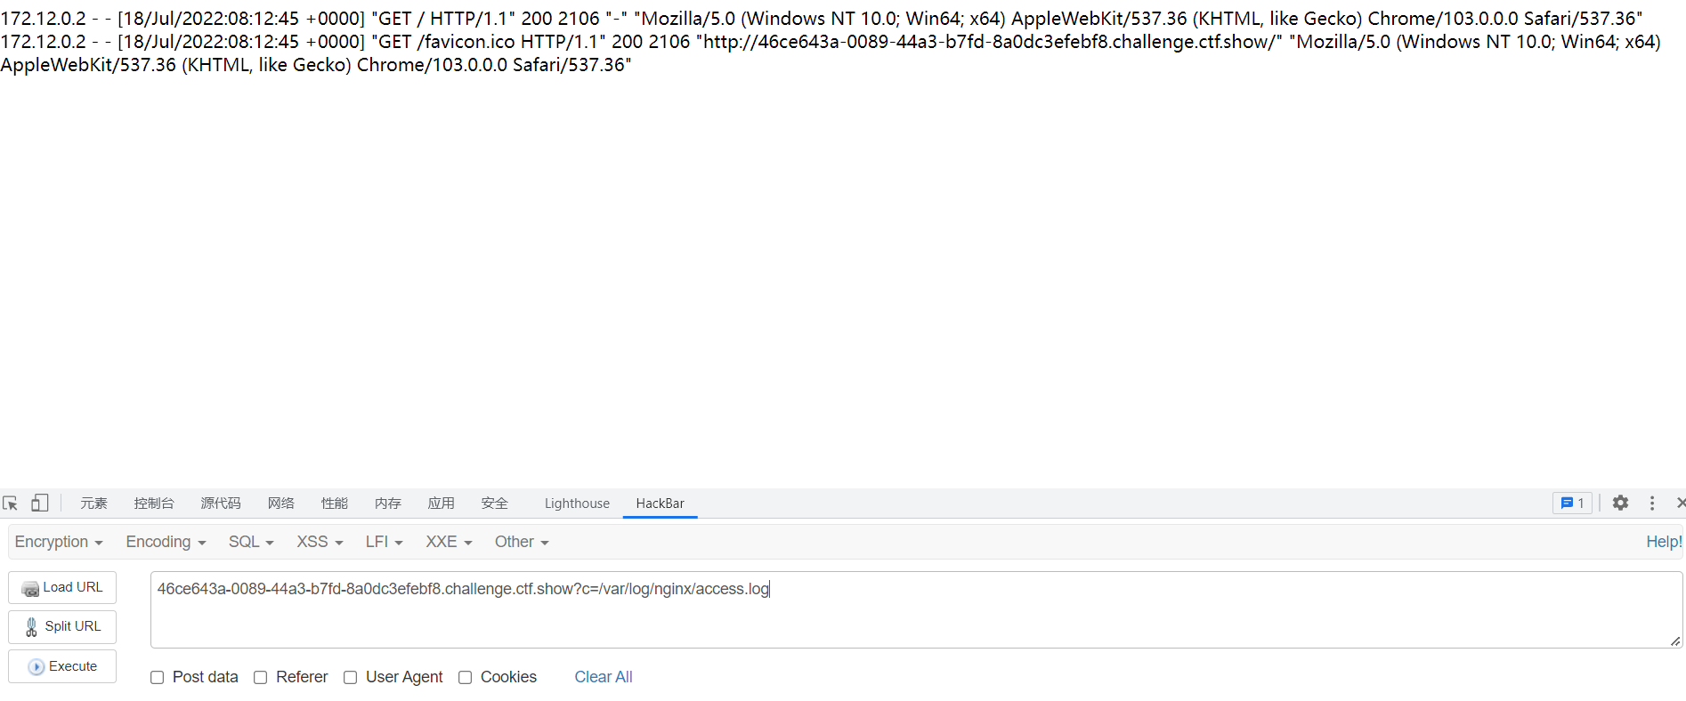Enable the Cookies checkbox

coord(466,678)
